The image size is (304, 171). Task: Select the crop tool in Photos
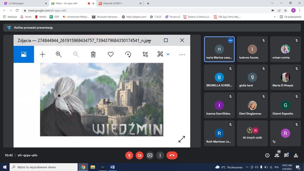pyautogui.click(x=145, y=54)
